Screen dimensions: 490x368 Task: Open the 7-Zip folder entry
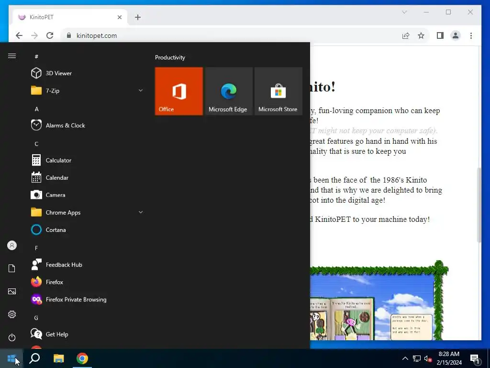87,91
